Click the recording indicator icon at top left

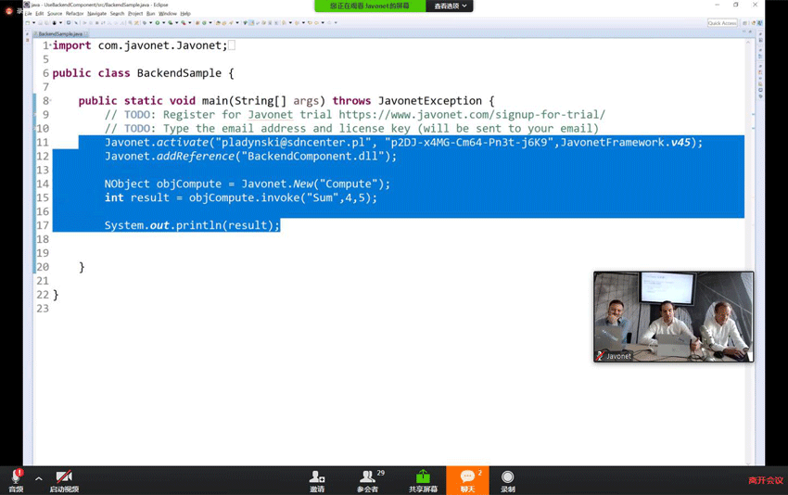click(x=8, y=10)
